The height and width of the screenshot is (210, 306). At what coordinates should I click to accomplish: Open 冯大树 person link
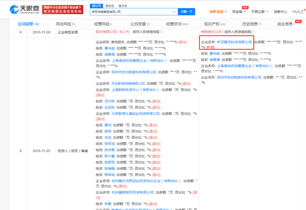[x=110, y=102]
